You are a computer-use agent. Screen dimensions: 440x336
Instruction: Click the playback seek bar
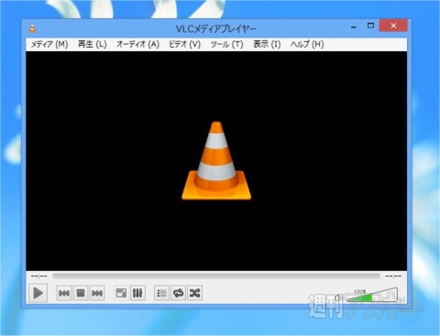pyautogui.click(x=216, y=276)
